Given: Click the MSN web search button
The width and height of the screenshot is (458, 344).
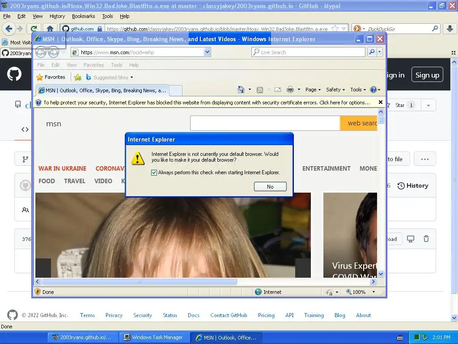Looking at the screenshot, I should (358, 123).
